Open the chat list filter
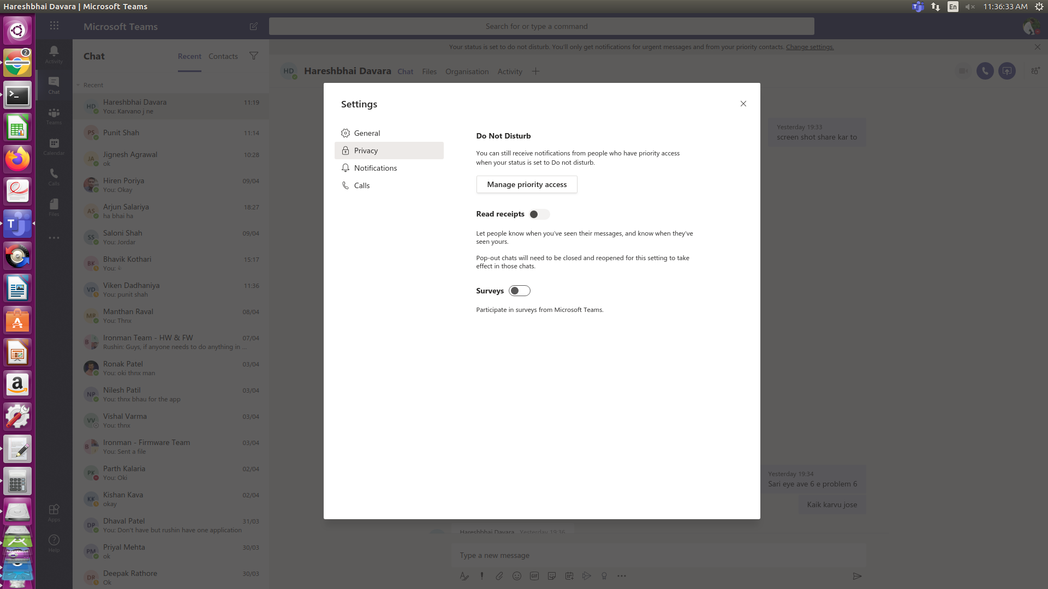 254,56
